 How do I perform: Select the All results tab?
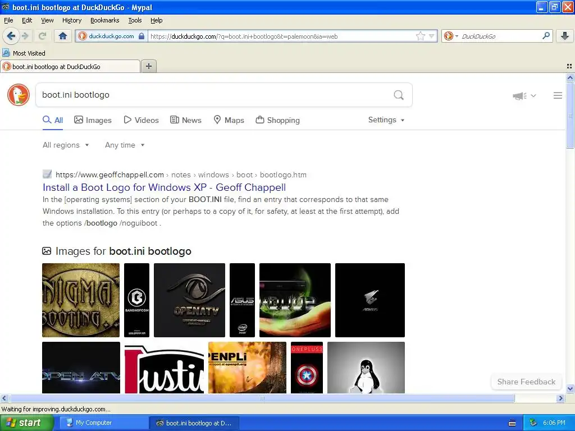click(x=53, y=120)
